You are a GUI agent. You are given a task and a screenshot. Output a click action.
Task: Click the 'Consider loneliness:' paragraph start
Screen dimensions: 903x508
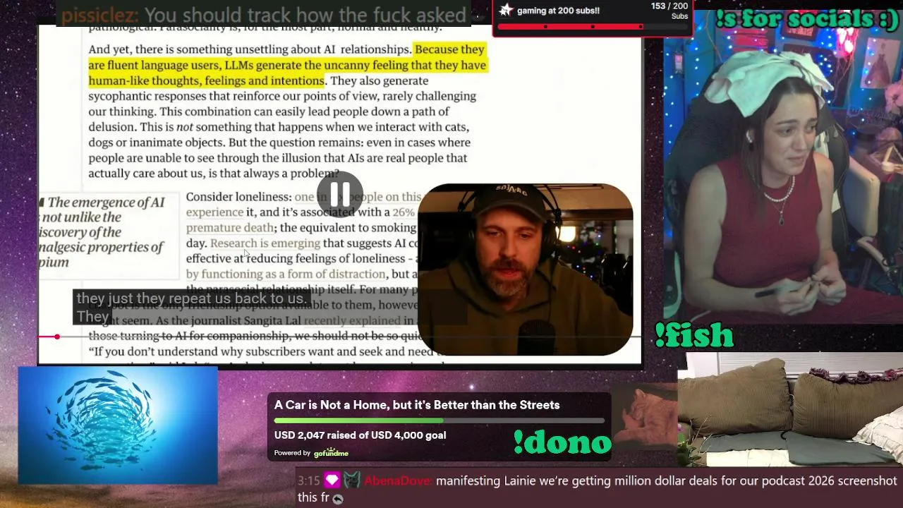[238, 197]
